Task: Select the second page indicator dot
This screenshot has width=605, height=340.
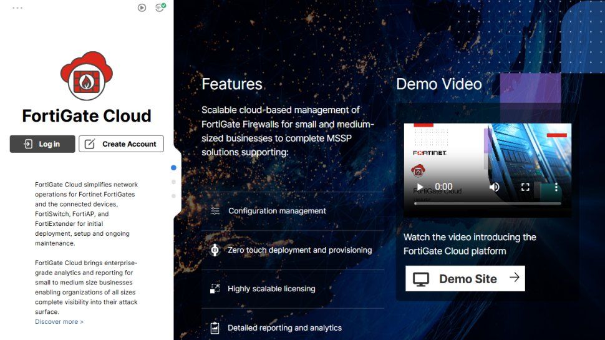Action: (x=173, y=182)
